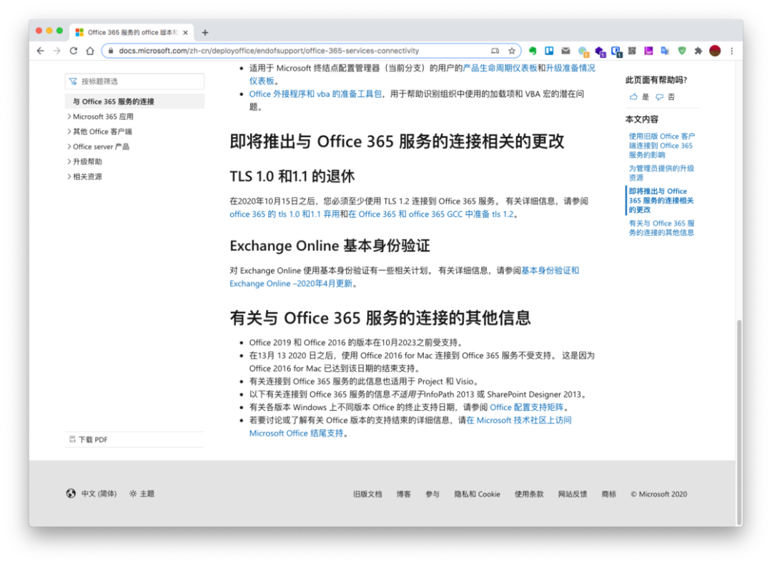Viewport: 772px width, 565px height.
Task: Open the round blue extension with orange badge
Action: (583, 51)
